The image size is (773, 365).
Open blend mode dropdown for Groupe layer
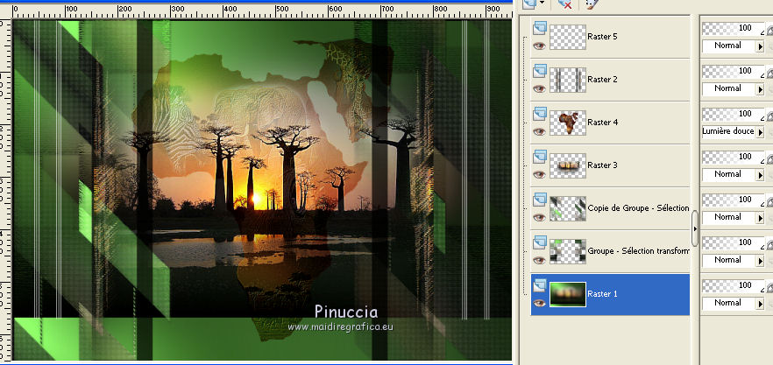tap(760, 261)
